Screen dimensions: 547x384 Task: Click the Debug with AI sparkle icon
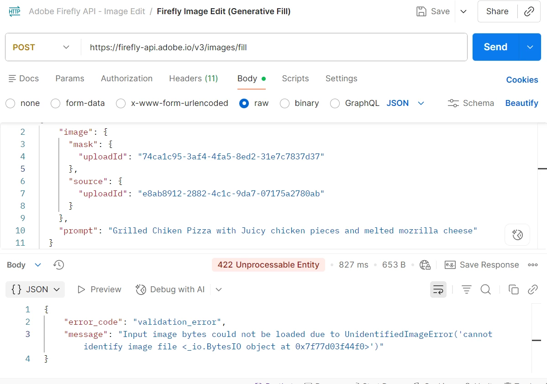tap(141, 289)
